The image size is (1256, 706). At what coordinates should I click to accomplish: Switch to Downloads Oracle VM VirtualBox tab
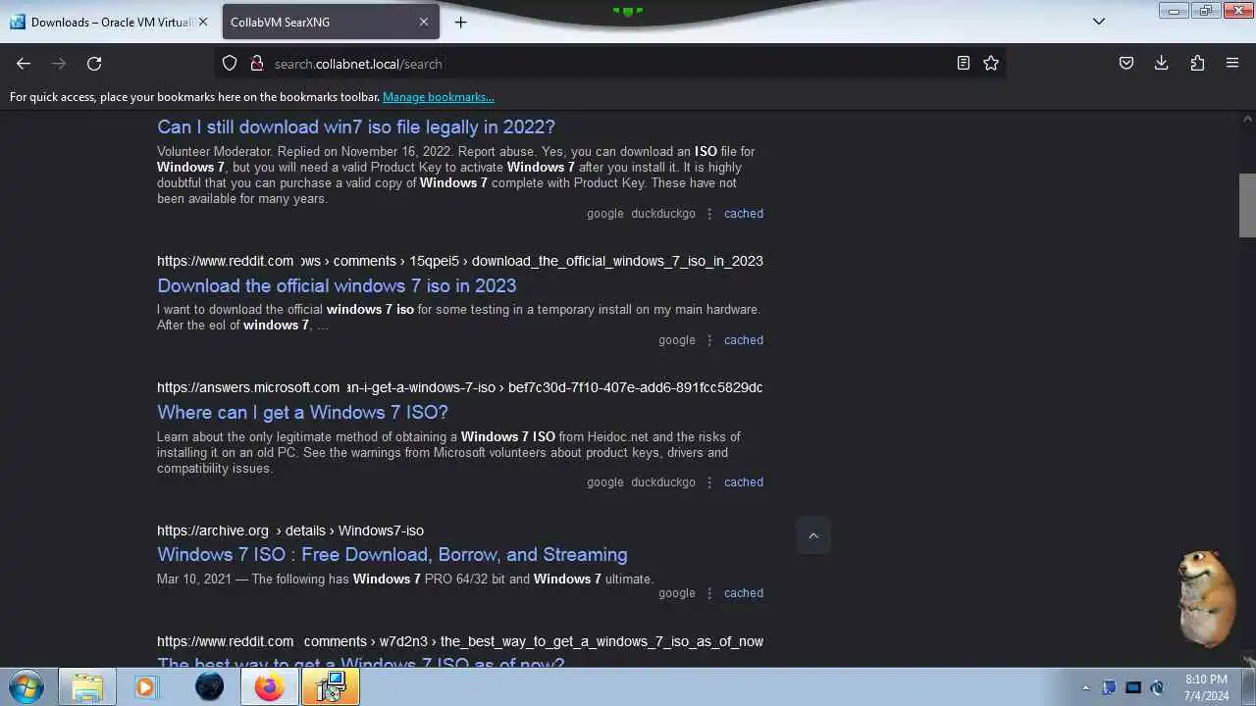click(x=110, y=22)
